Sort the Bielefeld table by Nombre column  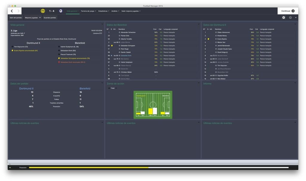click(x=122, y=29)
